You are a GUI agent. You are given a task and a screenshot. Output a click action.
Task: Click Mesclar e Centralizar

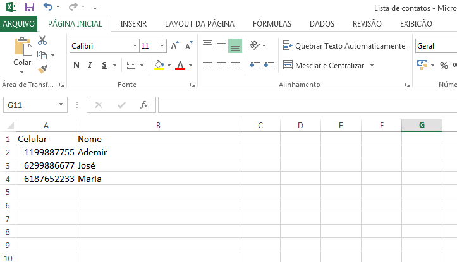click(324, 65)
